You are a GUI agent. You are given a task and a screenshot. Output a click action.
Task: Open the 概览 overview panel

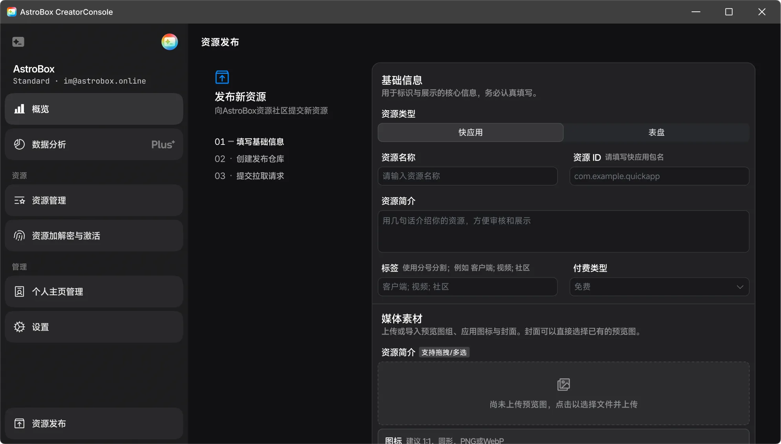pos(93,109)
